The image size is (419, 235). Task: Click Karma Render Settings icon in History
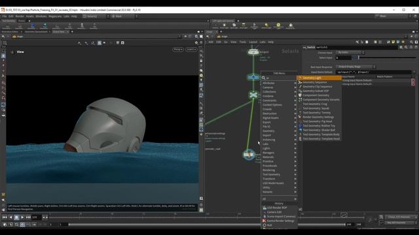pos(264,221)
